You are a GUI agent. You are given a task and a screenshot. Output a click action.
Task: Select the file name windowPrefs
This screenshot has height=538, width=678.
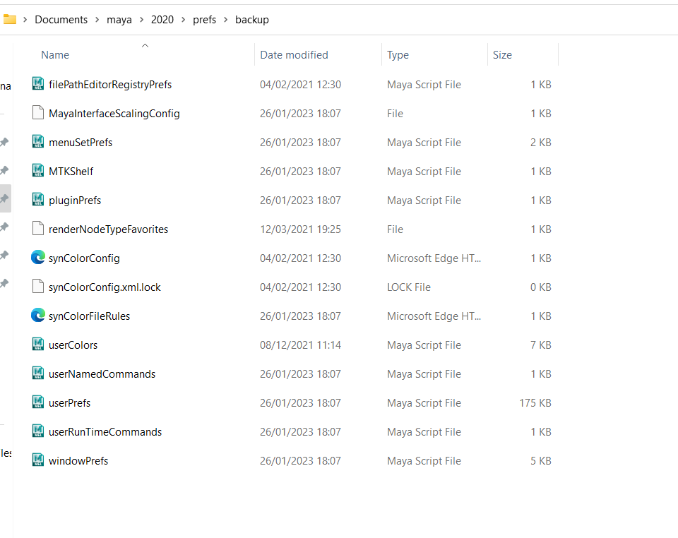pyautogui.click(x=78, y=461)
